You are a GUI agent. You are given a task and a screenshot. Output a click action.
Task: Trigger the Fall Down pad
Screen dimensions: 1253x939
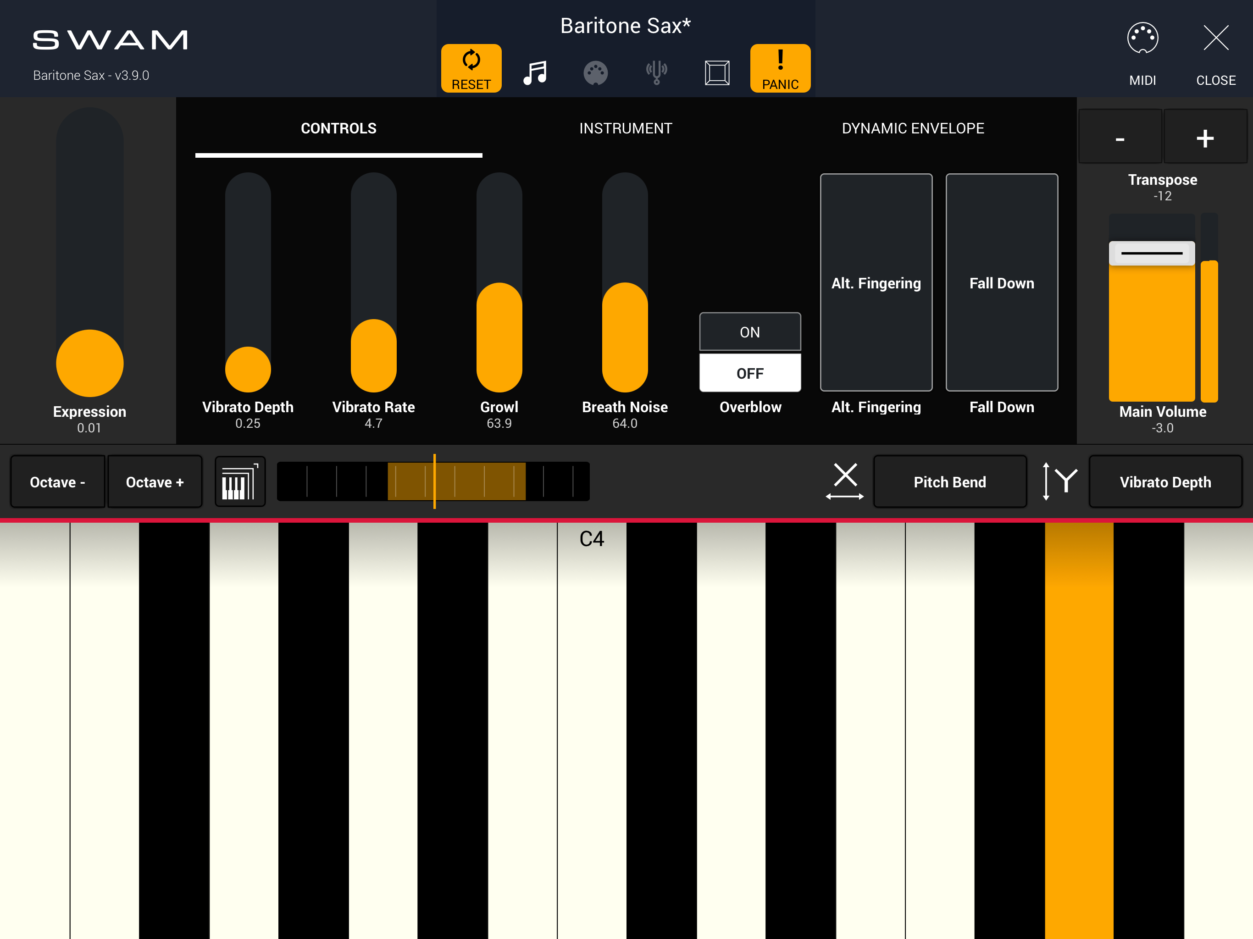1002,282
